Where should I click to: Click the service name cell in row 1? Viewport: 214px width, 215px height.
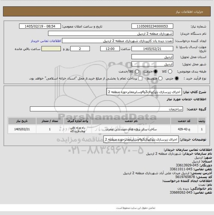(131, 129)
